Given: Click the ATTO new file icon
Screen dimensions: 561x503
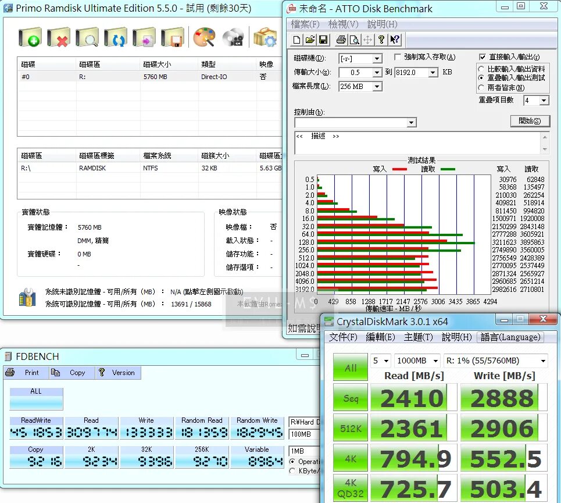Looking at the screenshot, I should pyautogui.click(x=296, y=40).
